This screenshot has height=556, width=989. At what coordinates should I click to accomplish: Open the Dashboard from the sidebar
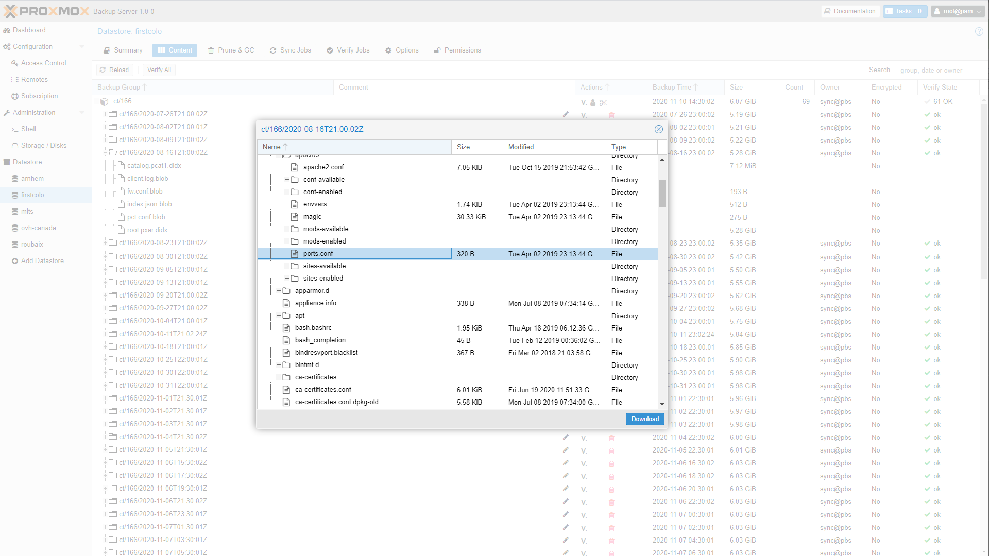pyautogui.click(x=29, y=30)
